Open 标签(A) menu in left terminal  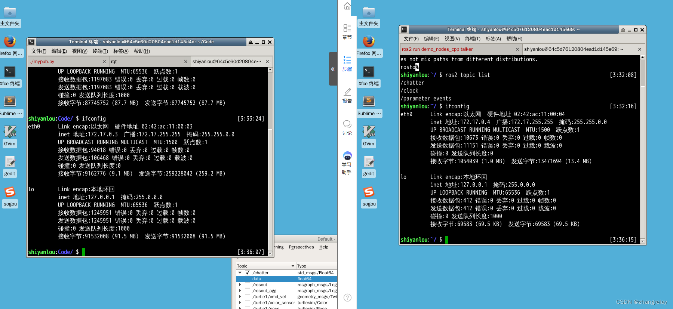121,51
